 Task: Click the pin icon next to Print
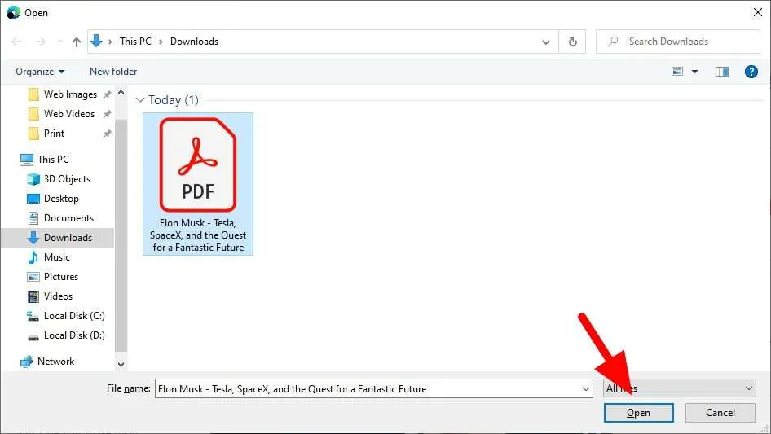(108, 134)
